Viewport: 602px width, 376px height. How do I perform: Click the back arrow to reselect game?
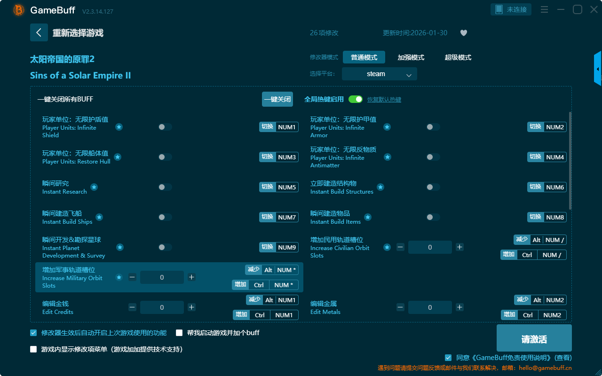pos(39,32)
